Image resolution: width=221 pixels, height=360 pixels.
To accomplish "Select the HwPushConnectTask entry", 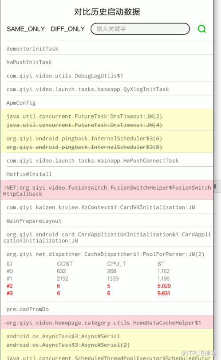I will click(107, 160).
